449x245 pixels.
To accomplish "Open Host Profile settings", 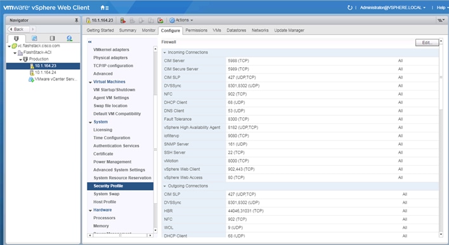I will coord(105,202).
